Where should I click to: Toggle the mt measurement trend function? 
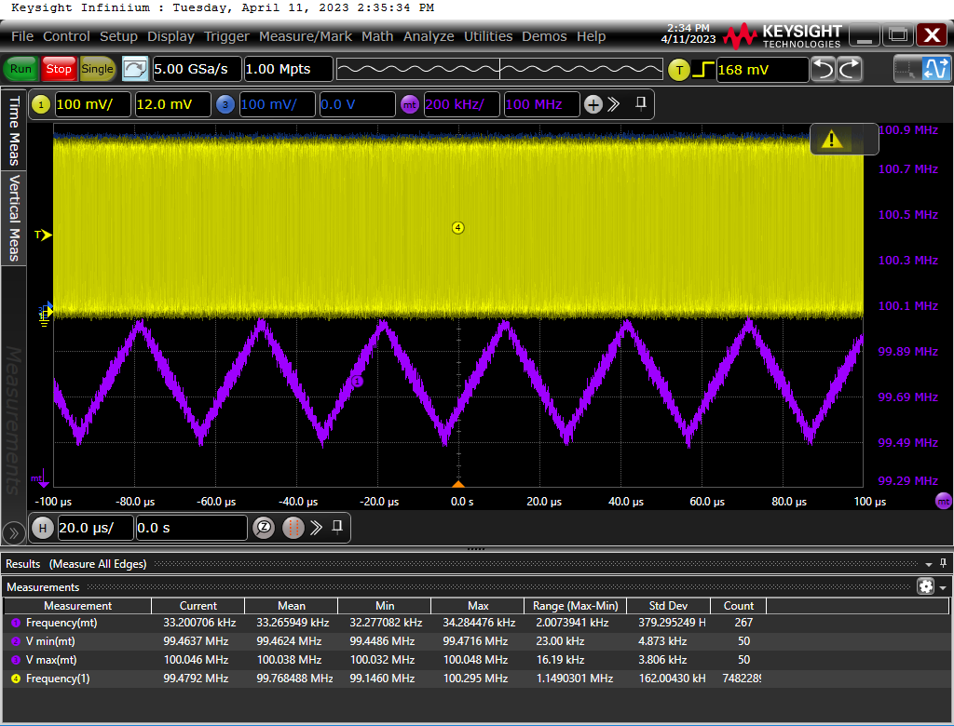[410, 104]
